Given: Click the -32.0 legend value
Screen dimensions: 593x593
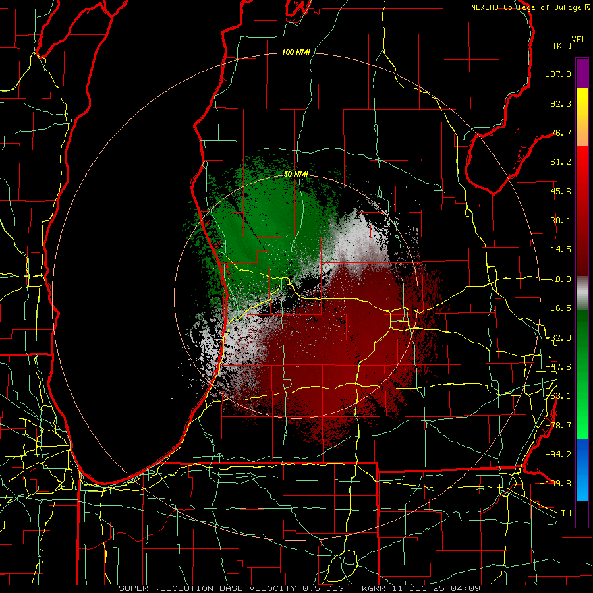Looking at the screenshot, I should pyautogui.click(x=558, y=338).
